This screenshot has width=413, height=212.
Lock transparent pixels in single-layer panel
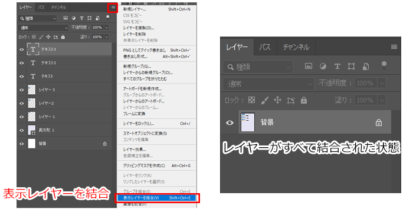tap(252, 100)
